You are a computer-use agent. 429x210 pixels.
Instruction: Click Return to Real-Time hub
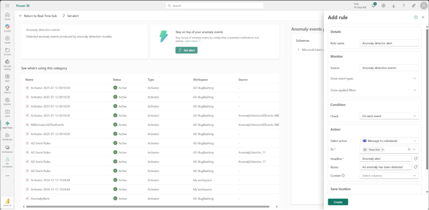pos(38,16)
